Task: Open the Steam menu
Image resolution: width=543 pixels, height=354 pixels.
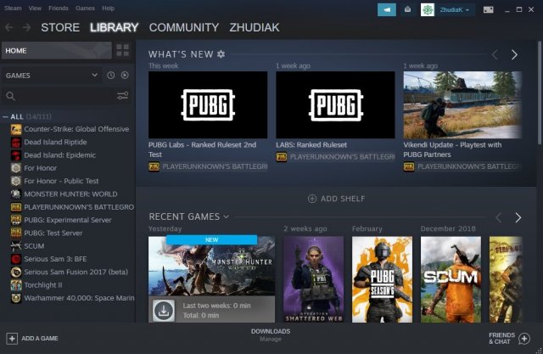Action: [13, 8]
